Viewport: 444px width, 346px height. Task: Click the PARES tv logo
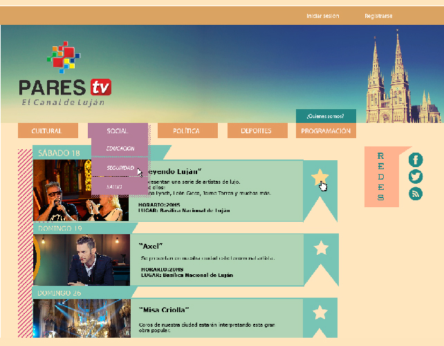point(65,76)
